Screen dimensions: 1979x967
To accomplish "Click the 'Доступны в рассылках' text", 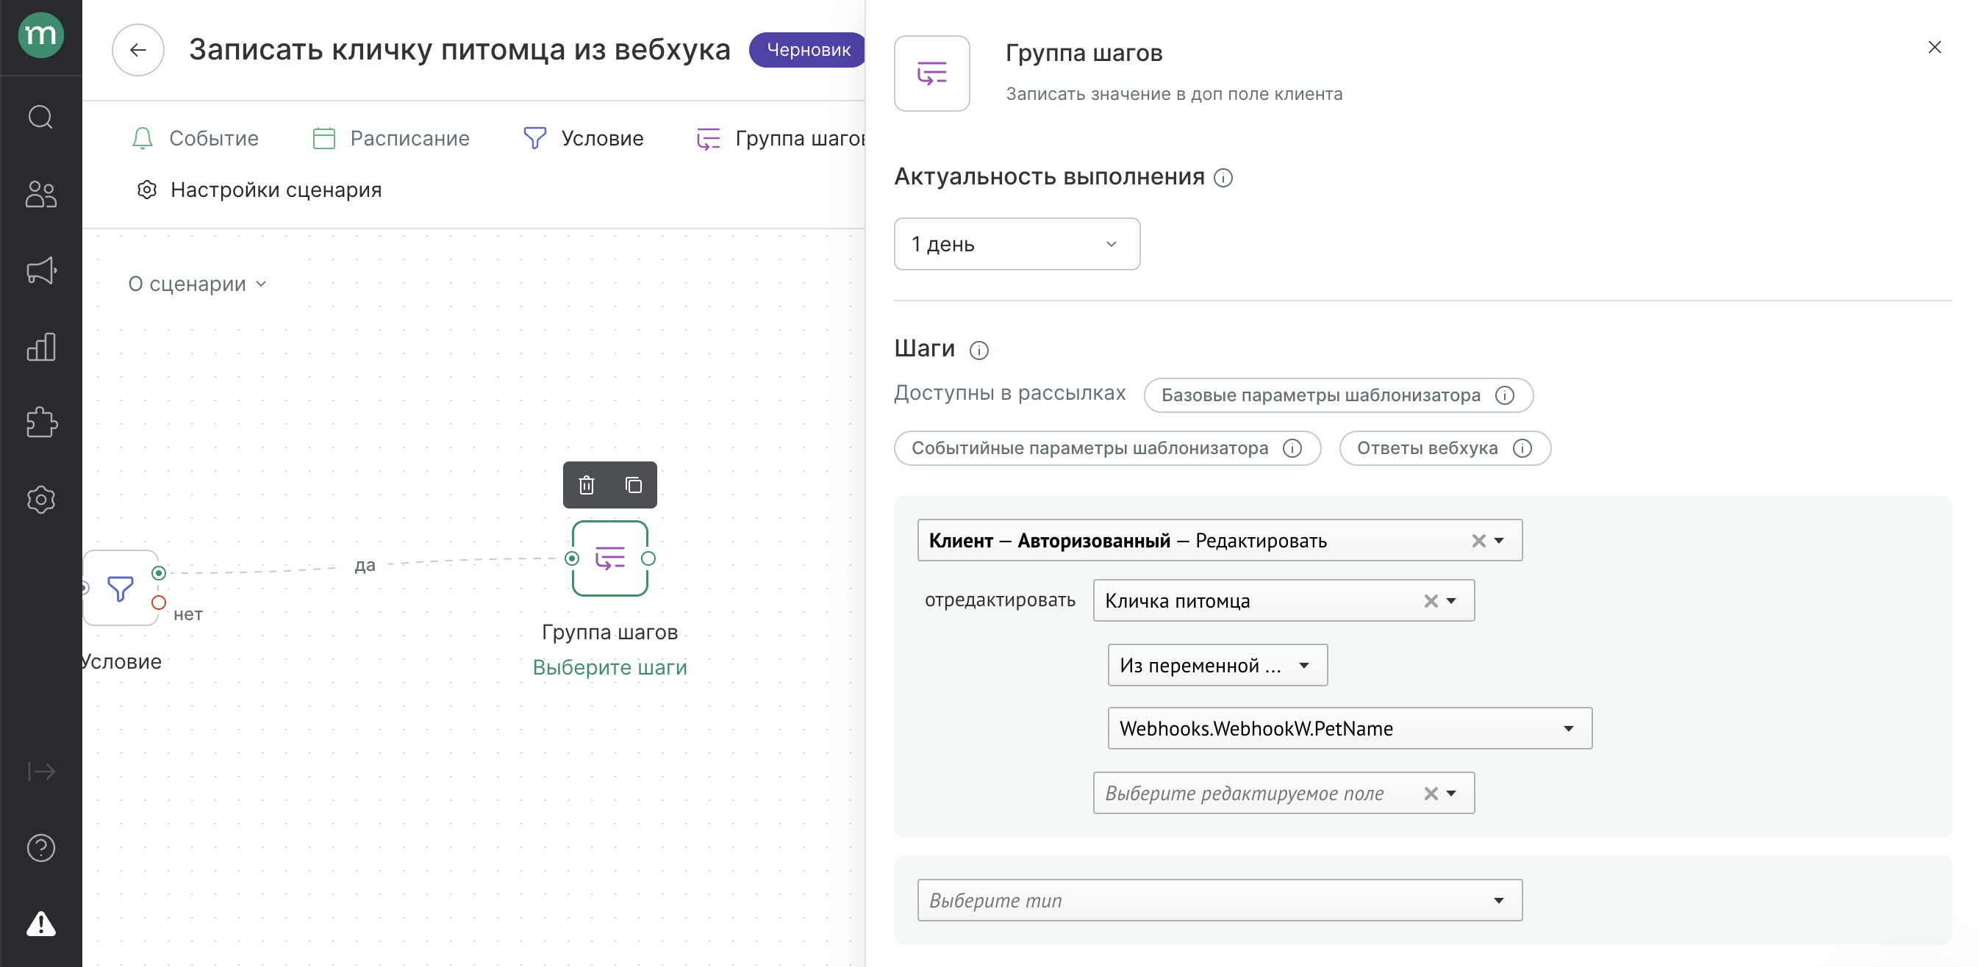I will click(x=1009, y=393).
